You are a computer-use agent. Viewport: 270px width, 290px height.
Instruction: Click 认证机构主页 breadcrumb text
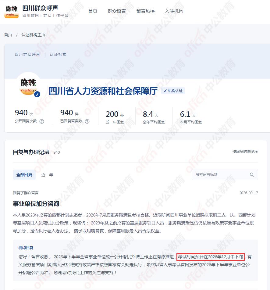coord(33,35)
